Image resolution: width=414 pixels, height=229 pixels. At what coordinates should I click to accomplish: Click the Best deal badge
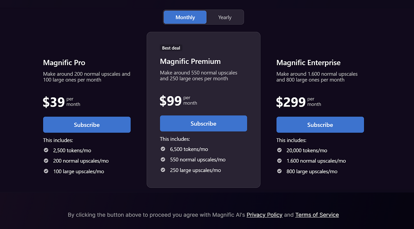tap(171, 48)
